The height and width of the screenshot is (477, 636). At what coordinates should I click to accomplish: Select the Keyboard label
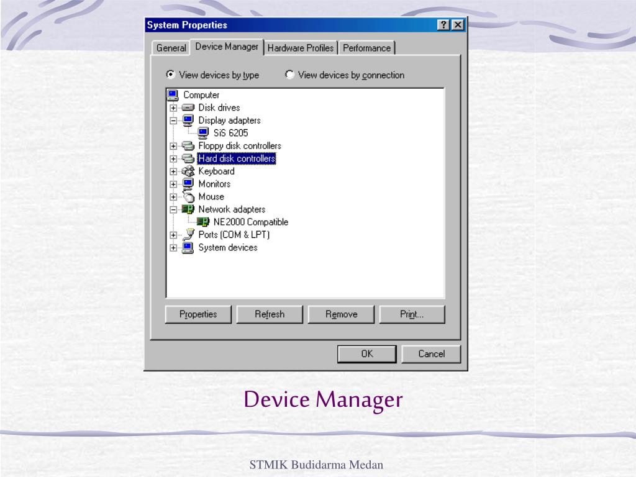(217, 171)
